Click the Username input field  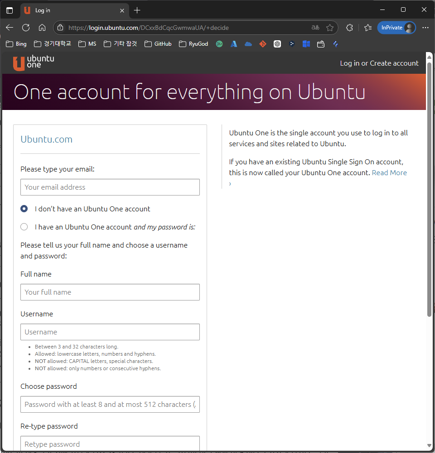pyautogui.click(x=110, y=332)
